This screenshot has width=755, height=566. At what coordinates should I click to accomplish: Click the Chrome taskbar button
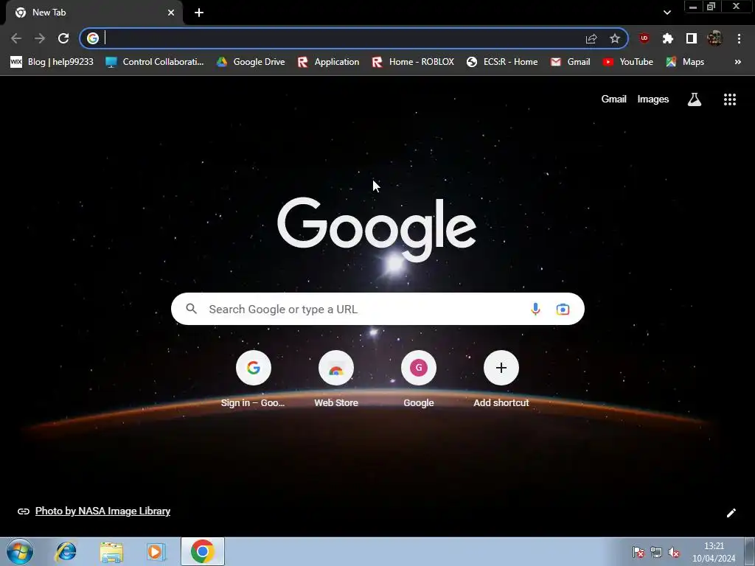pyautogui.click(x=203, y=551)
